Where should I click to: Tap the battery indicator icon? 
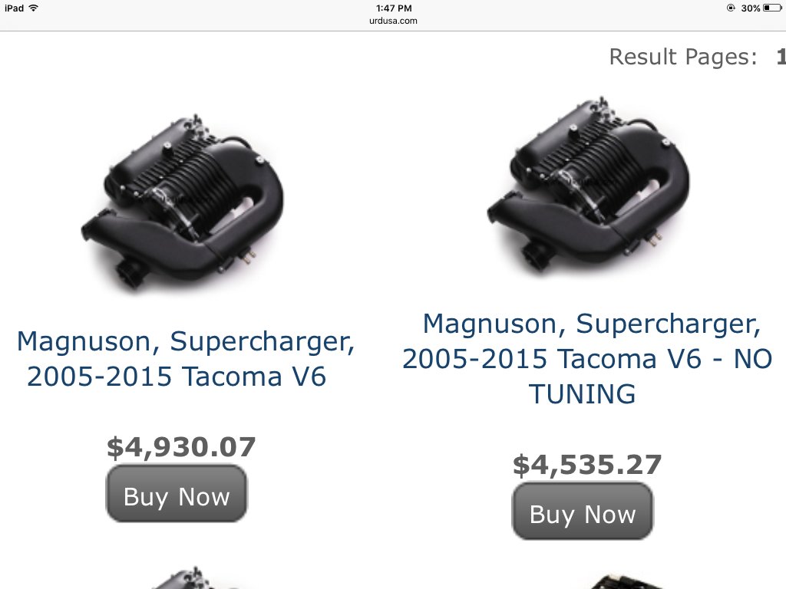pos(772,8)
